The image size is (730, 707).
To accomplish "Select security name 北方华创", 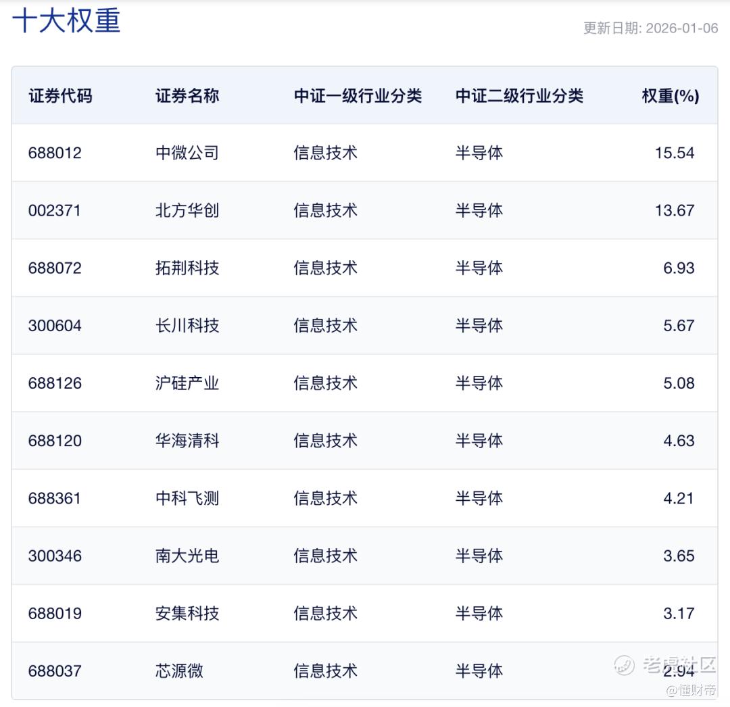I will click(x=187, y=210).
